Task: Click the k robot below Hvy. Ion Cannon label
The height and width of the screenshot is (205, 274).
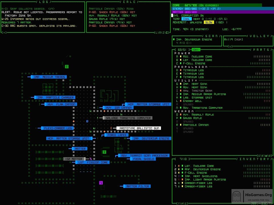Action: pos(122,114)
